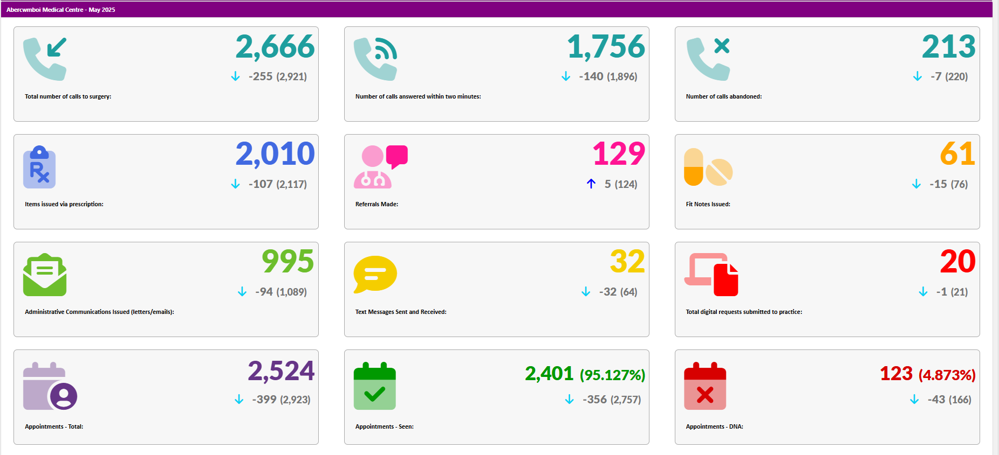Click the blue Rx prescription clipboard icon
Screen dimensions: 999x455
click(39, 167)
